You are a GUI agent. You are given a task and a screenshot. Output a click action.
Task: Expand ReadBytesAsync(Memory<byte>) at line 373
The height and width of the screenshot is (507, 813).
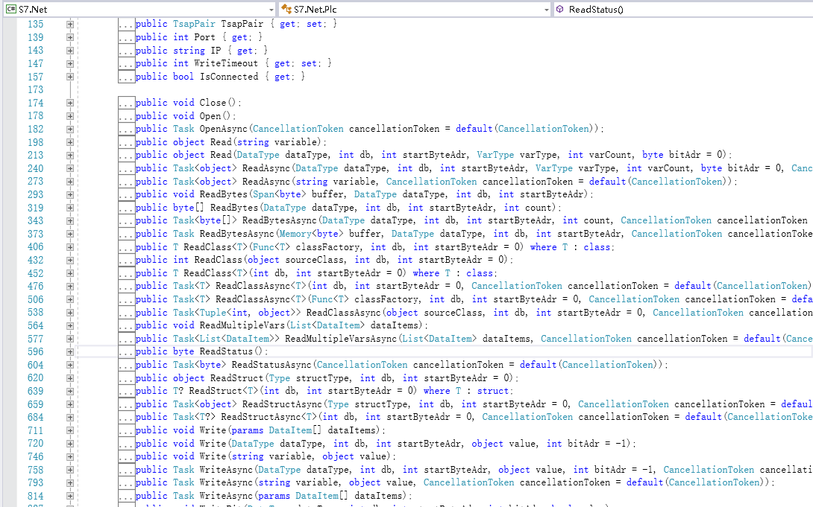70,234
